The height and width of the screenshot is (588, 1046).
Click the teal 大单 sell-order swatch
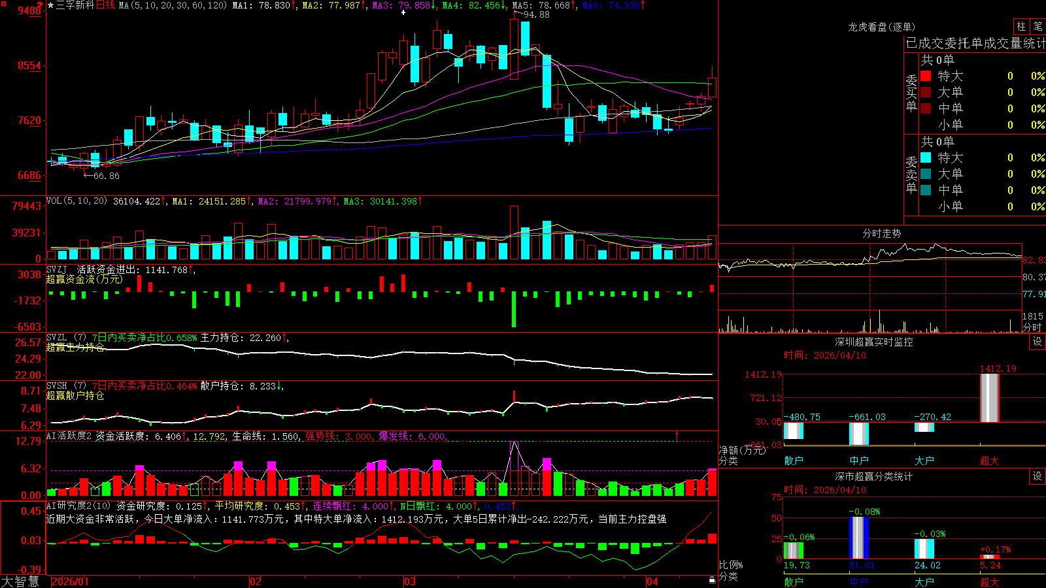click(926, 174)
